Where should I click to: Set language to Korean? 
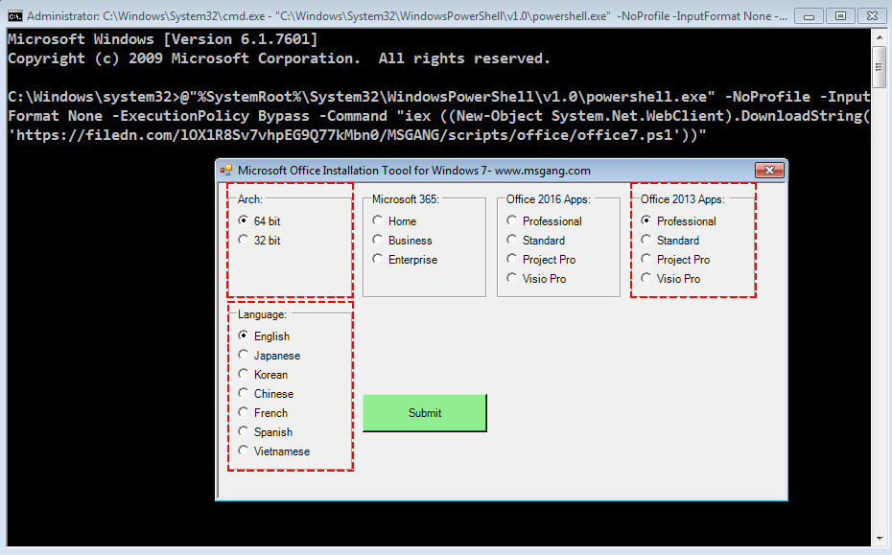[x=262, y=375]
